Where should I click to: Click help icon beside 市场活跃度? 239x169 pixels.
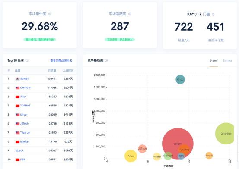[x=130, y=14]
